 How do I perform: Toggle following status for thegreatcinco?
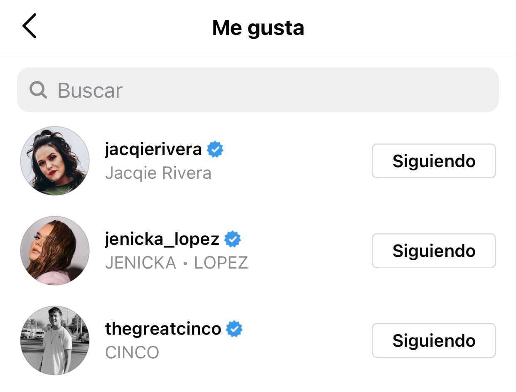[433, 340]
